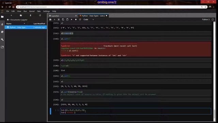This screenshot has width=218, height=123.
Task: Paste cells from clipboard icon
Action: tap(67, 19)
